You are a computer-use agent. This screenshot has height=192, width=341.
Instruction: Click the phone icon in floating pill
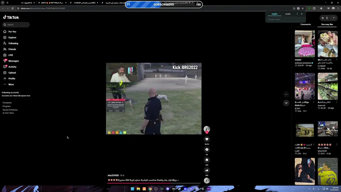(x=327, y=18)
